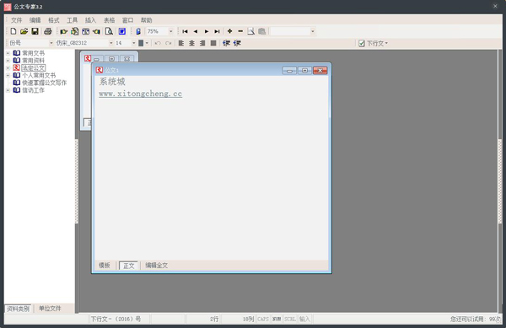Open the 表格 menu
The width and height of the screenshot is (506, 328).
109,20
